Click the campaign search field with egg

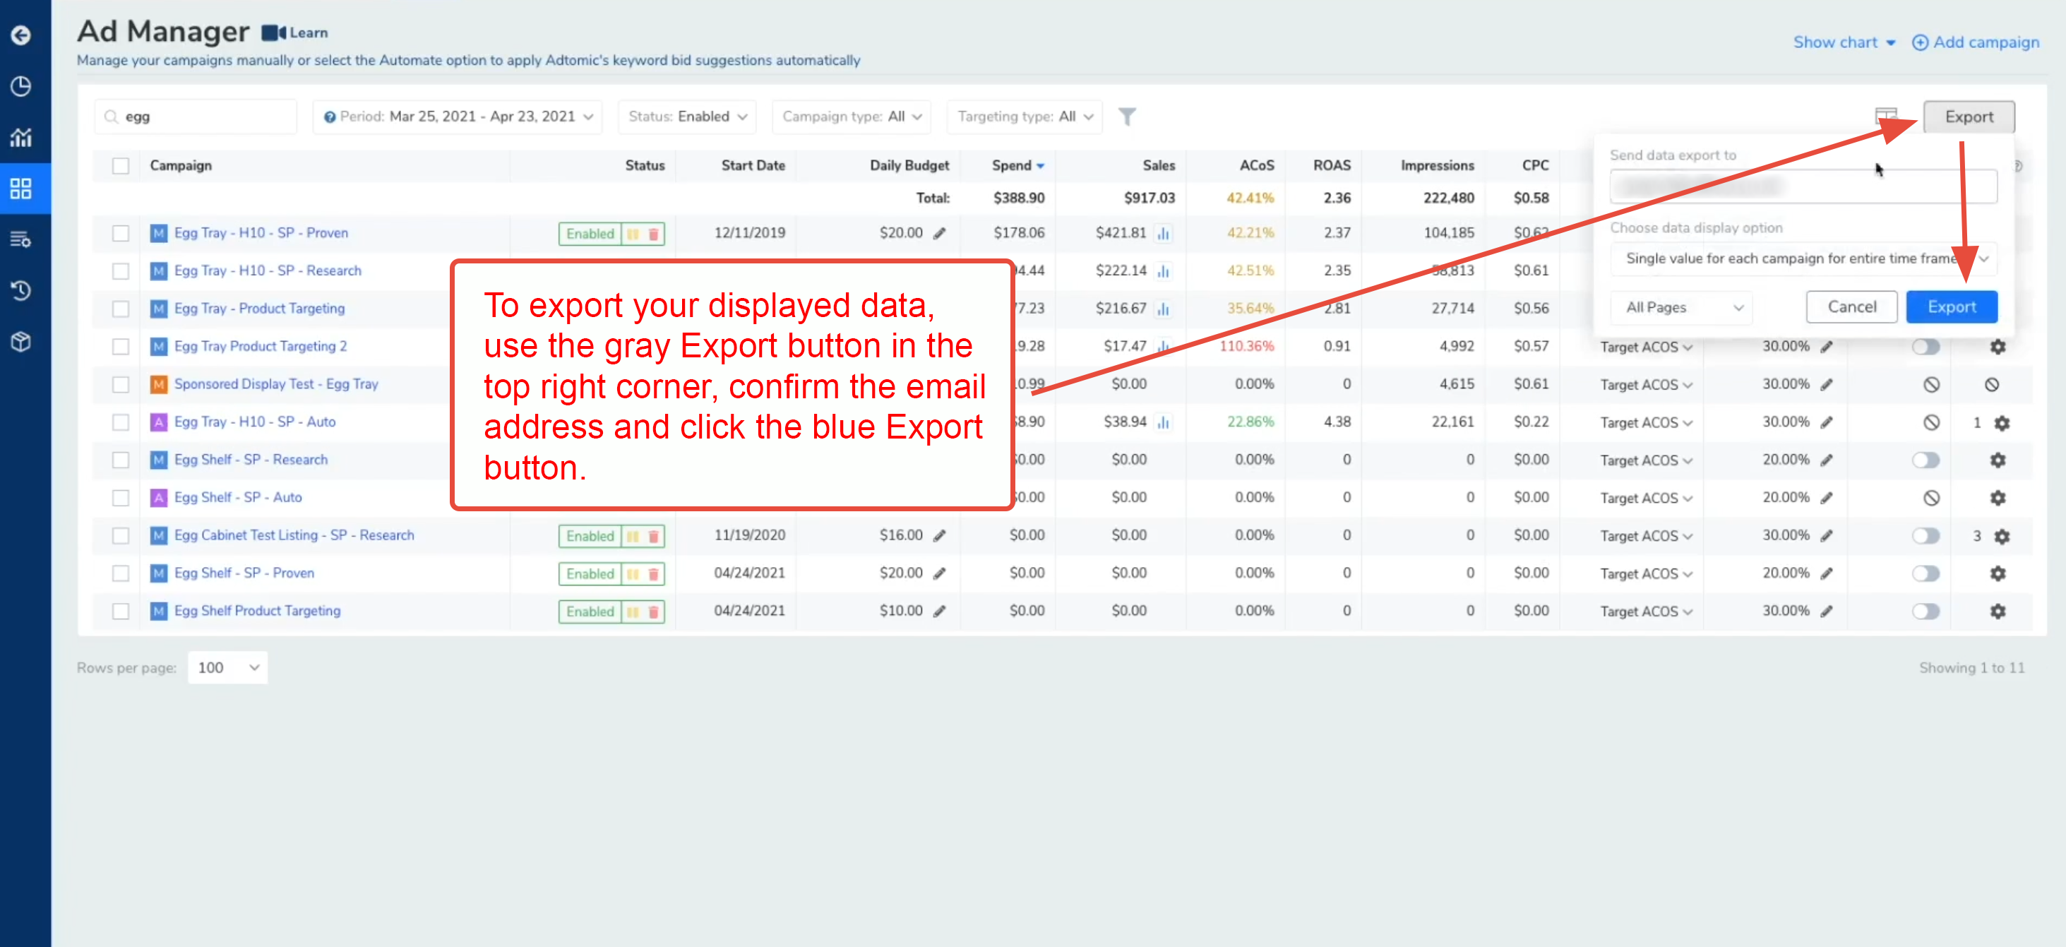[196, 117]
